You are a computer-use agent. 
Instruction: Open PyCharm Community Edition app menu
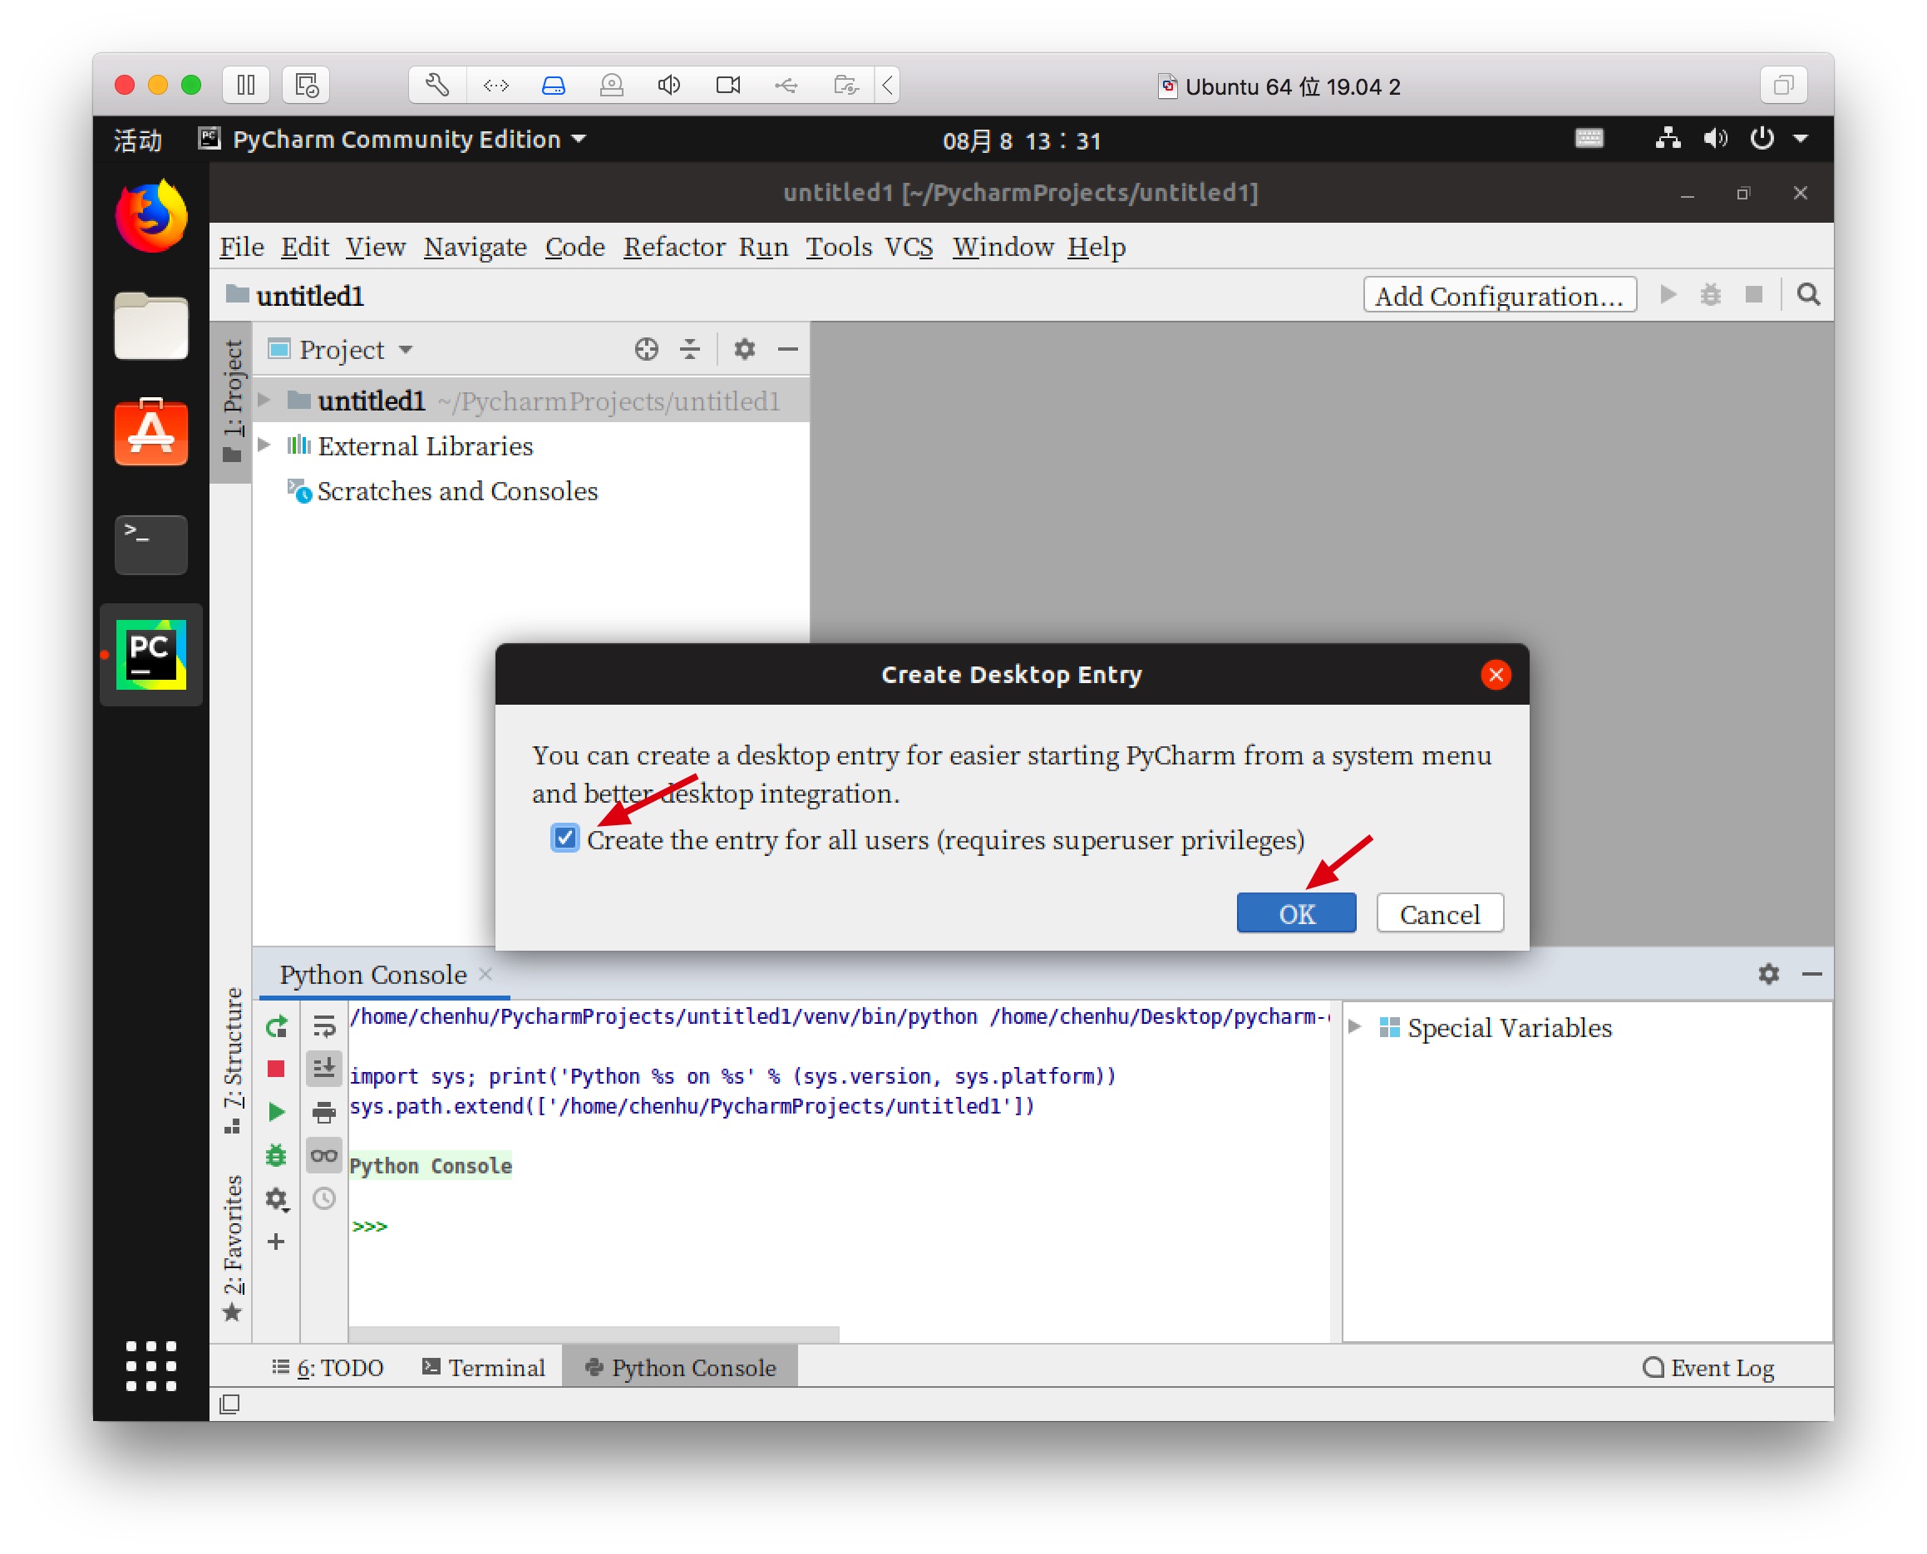(392, 139)
